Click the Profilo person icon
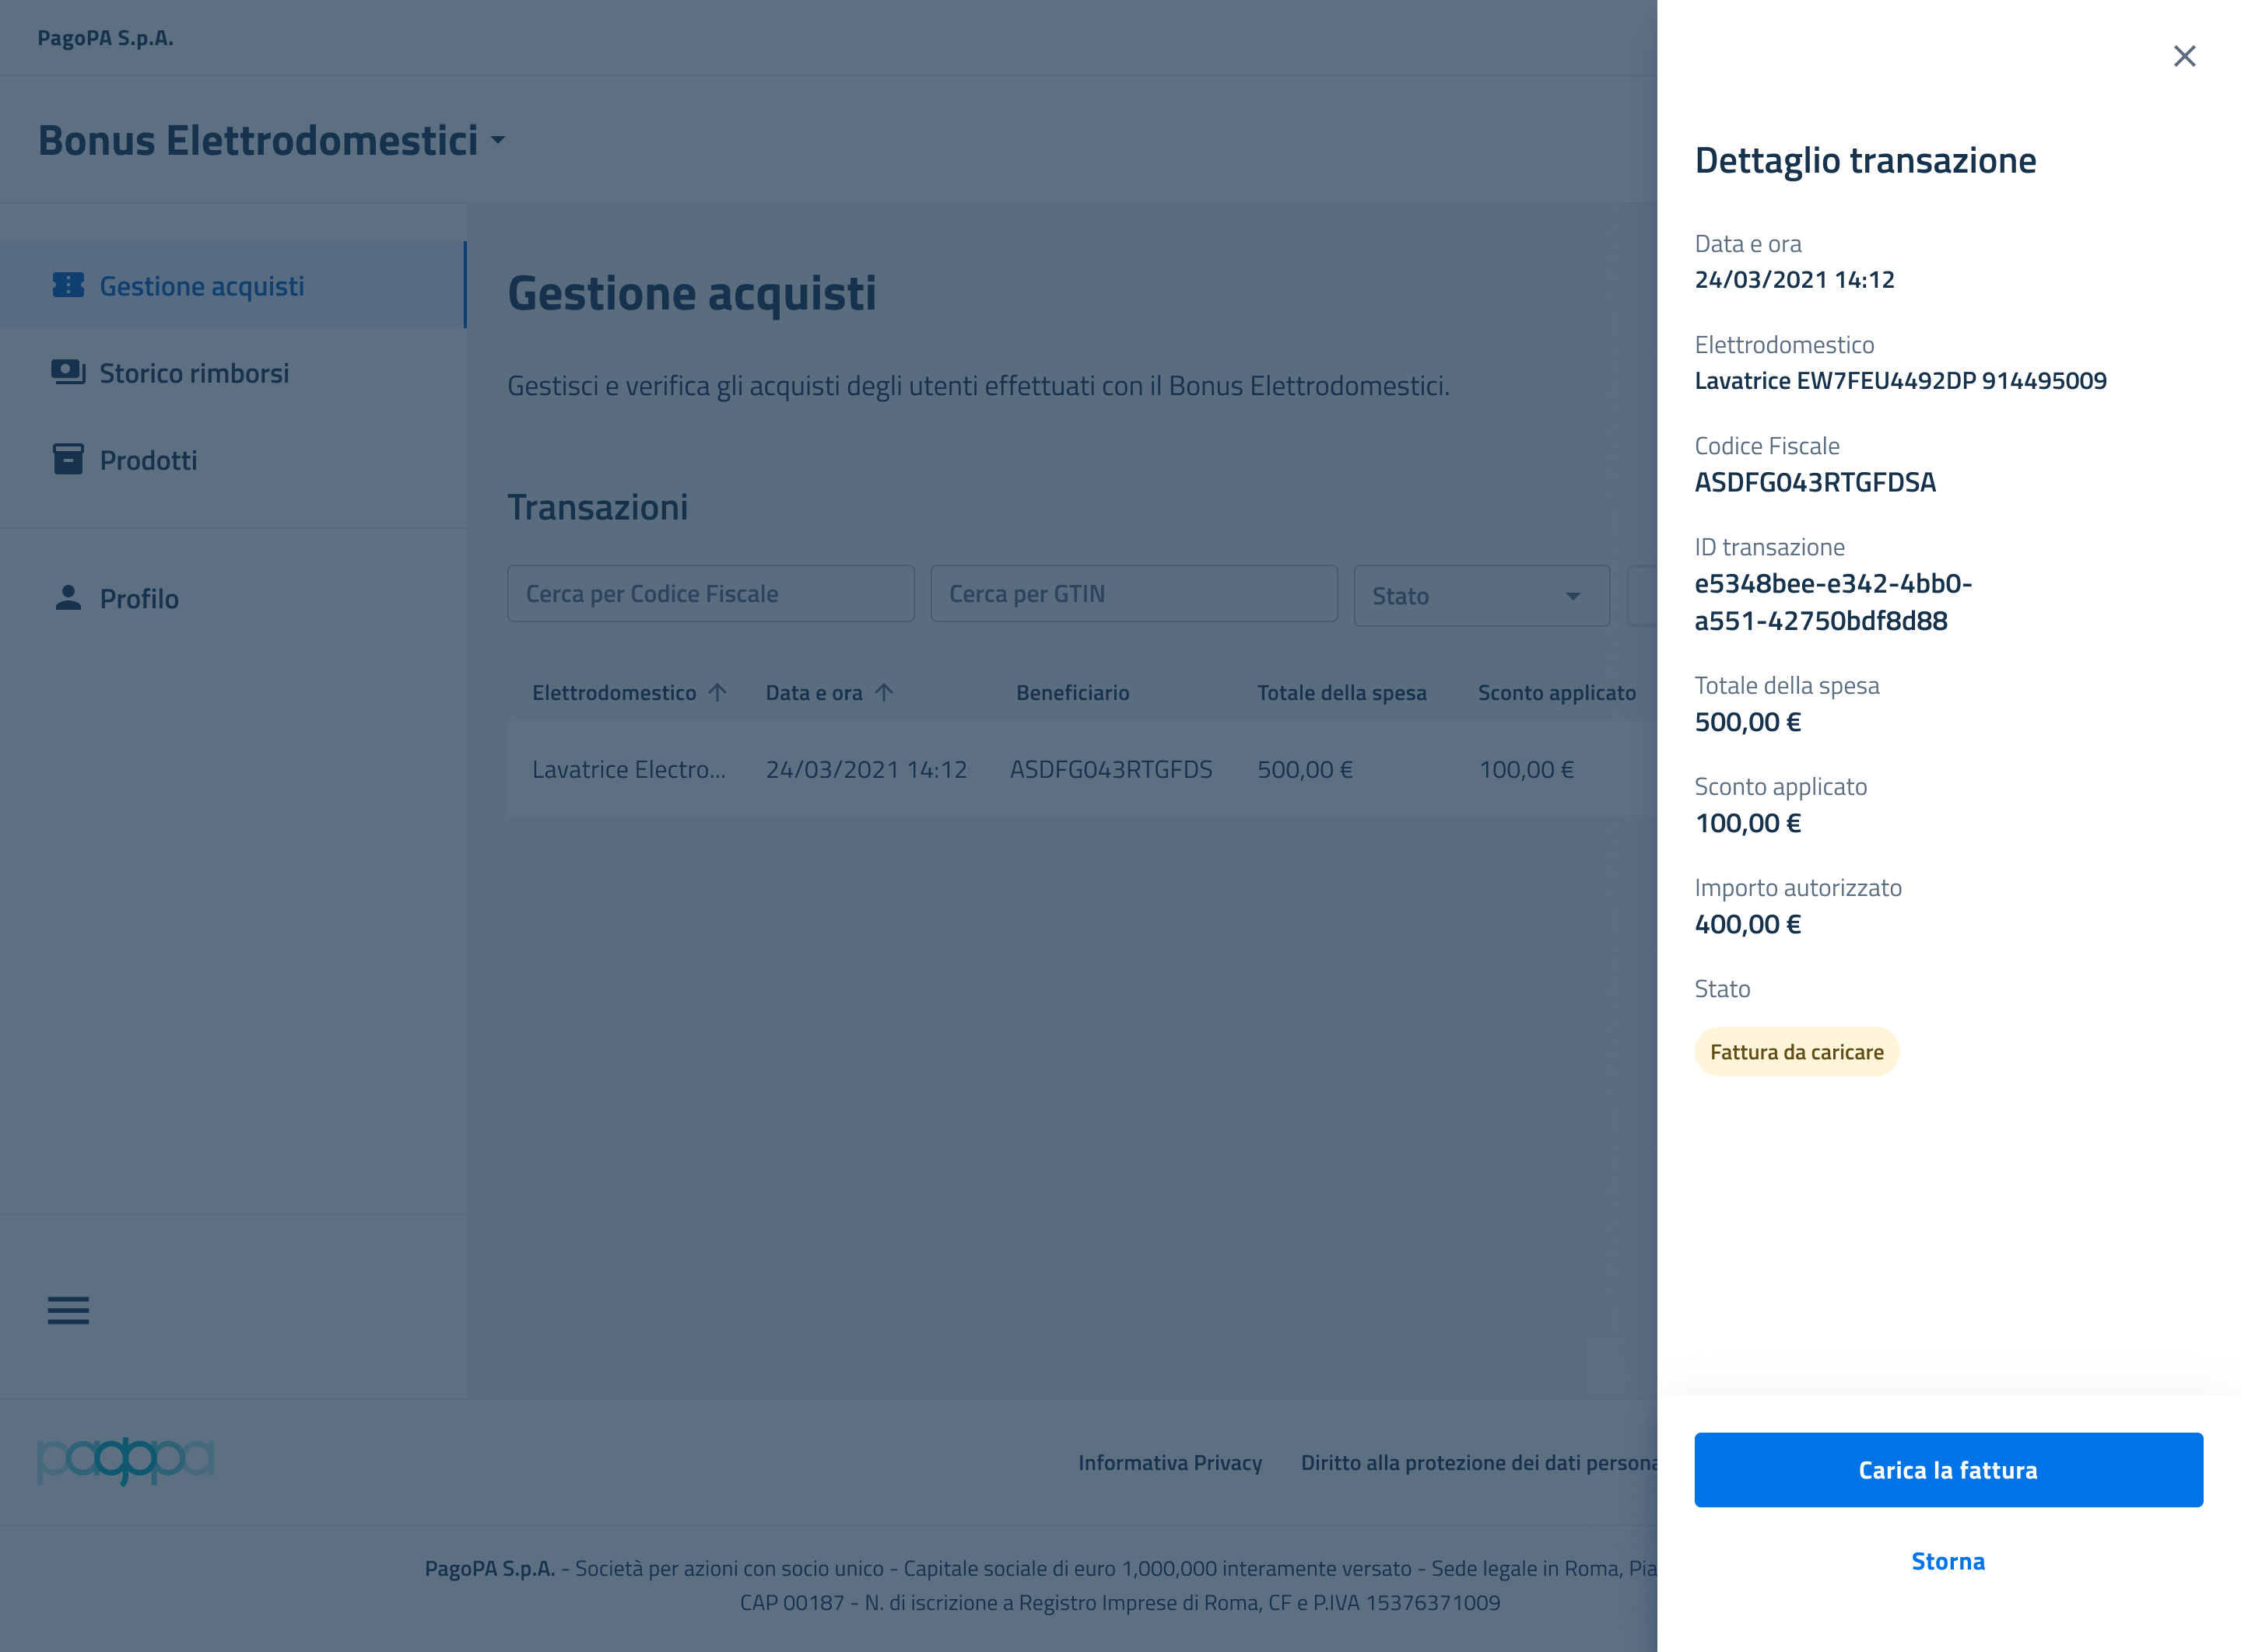The width and height of the screenshot is (2241, 1652). pos(68,598)
